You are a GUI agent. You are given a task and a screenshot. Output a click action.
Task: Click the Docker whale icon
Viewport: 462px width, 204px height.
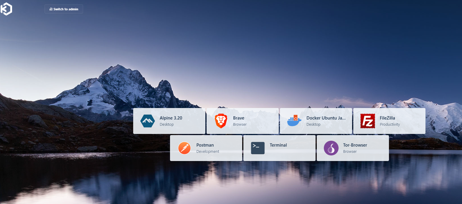[x=294, y=121]
